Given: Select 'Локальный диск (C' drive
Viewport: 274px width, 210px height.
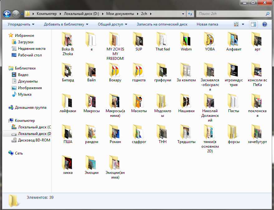Looking at the screenshot, I should tap(31, 127).
